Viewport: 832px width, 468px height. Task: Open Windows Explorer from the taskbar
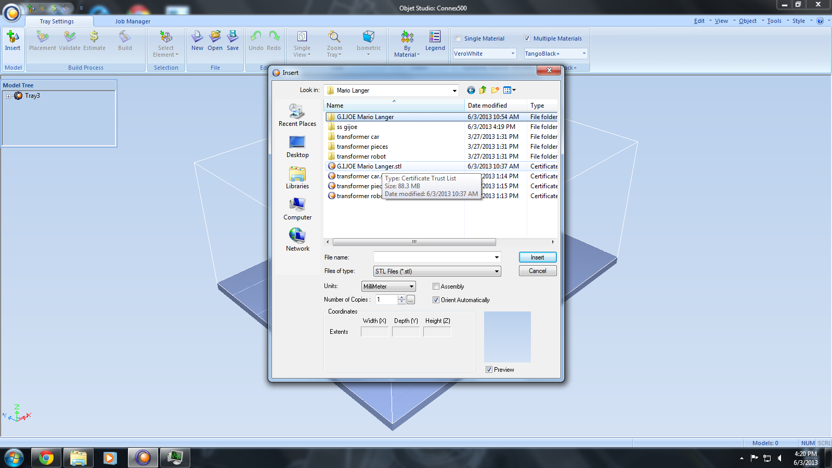[x=78, y=458]
